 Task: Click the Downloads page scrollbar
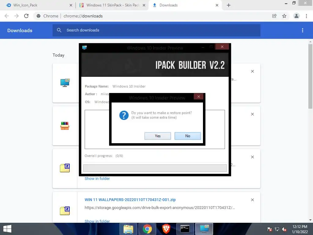(310, 76)
